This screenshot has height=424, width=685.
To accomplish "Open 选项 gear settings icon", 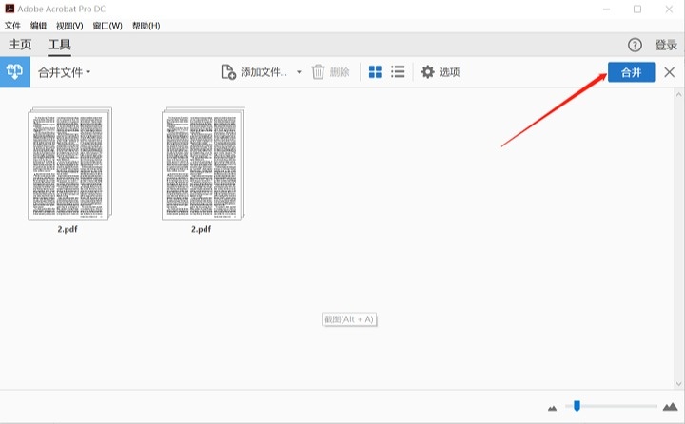I will tap(428, 72).
